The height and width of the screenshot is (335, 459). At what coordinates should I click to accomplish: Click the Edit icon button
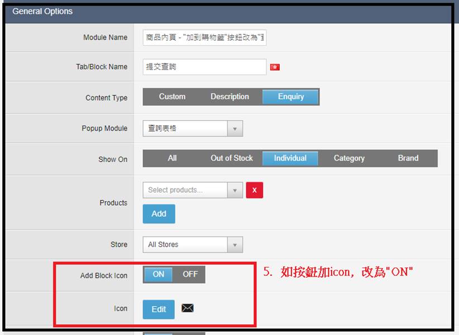tap(159, 309)
